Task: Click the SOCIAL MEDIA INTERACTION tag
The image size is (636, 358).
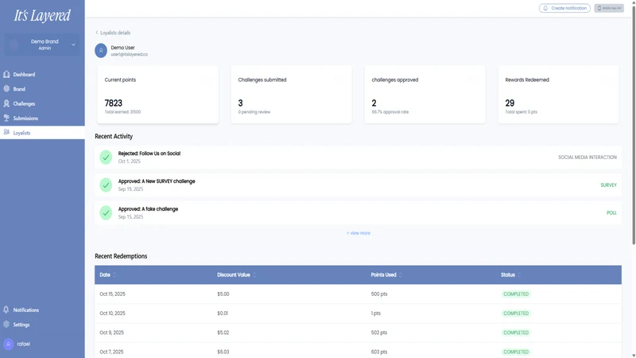Action: coord(588,157)
